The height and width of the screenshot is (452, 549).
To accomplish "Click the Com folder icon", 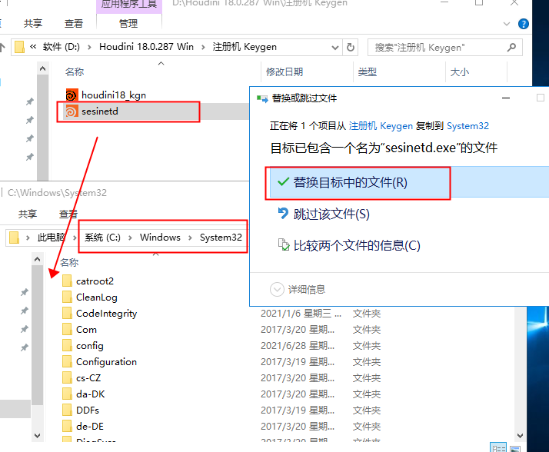I will coord(67,329).
